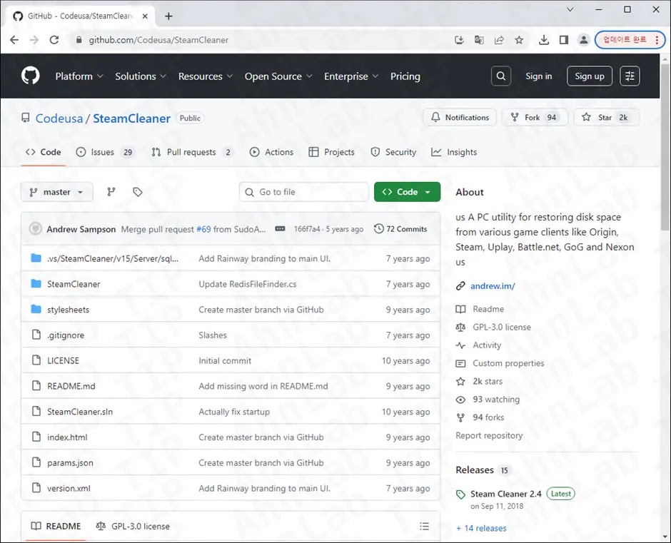Image resolution: width=671 pixels, height=543 pixels.
Task: Open the master branch selector
Action: [x=56, y=191]
